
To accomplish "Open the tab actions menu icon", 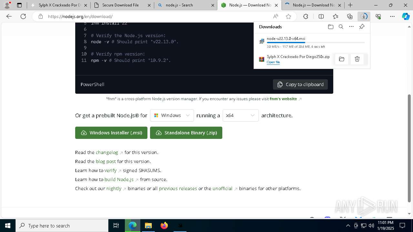I will (19, 5).
